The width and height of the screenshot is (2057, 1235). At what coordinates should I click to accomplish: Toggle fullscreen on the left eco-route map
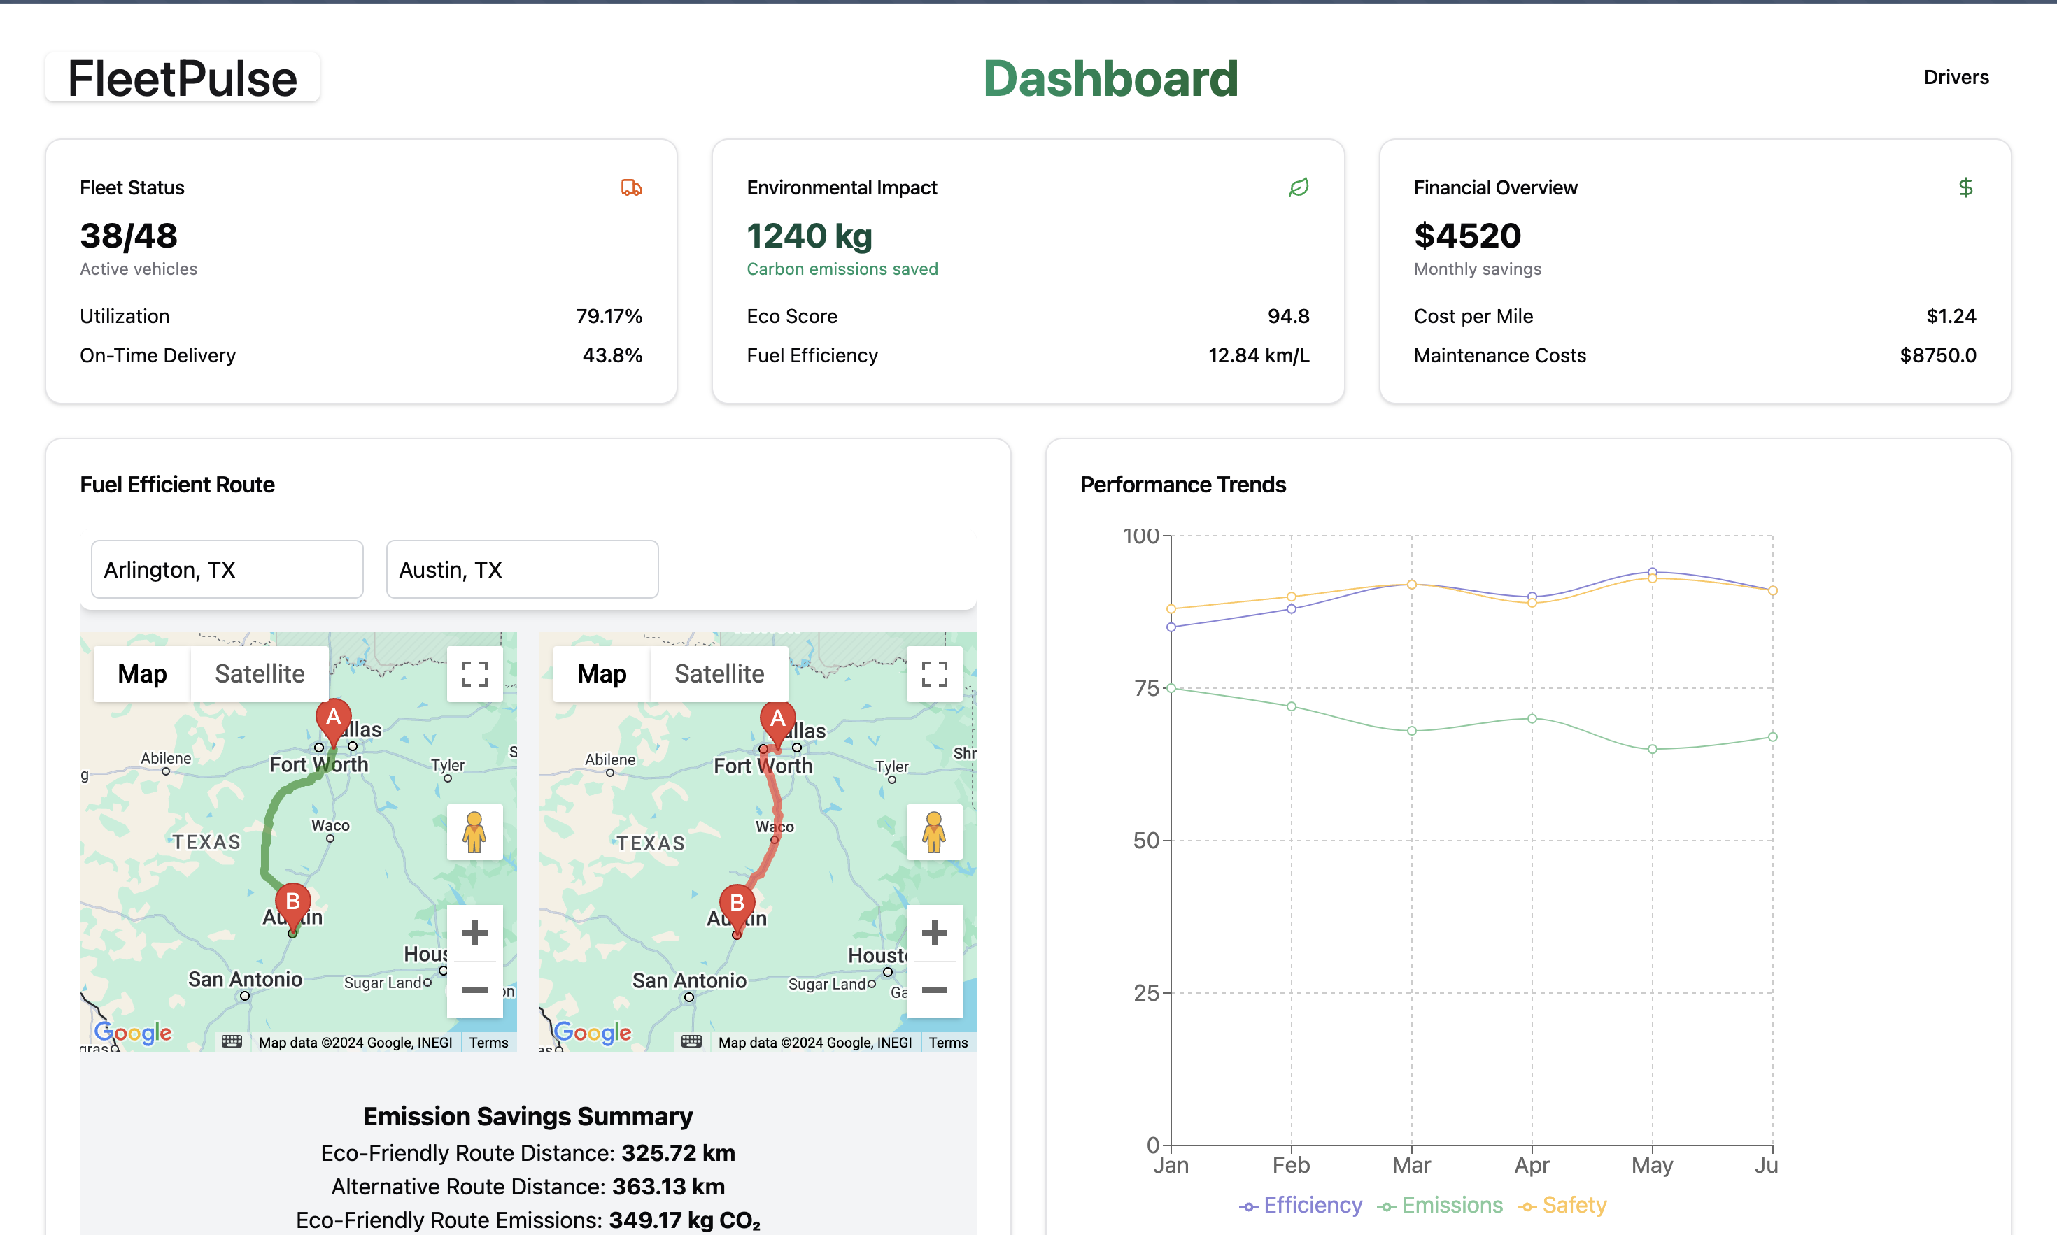click(474, 674)
